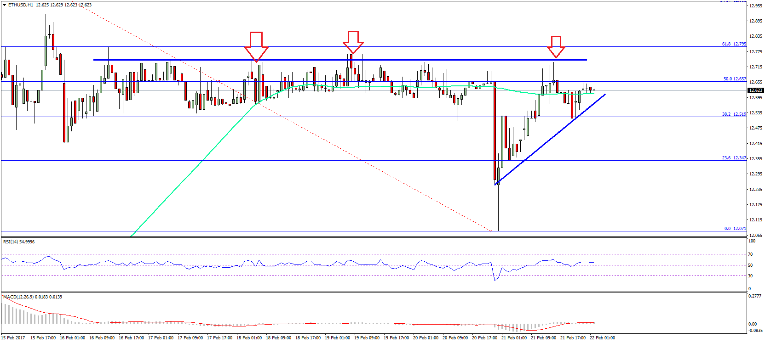
Task: Click 0.2777 on the MACD scale
Action: [755, 296]
